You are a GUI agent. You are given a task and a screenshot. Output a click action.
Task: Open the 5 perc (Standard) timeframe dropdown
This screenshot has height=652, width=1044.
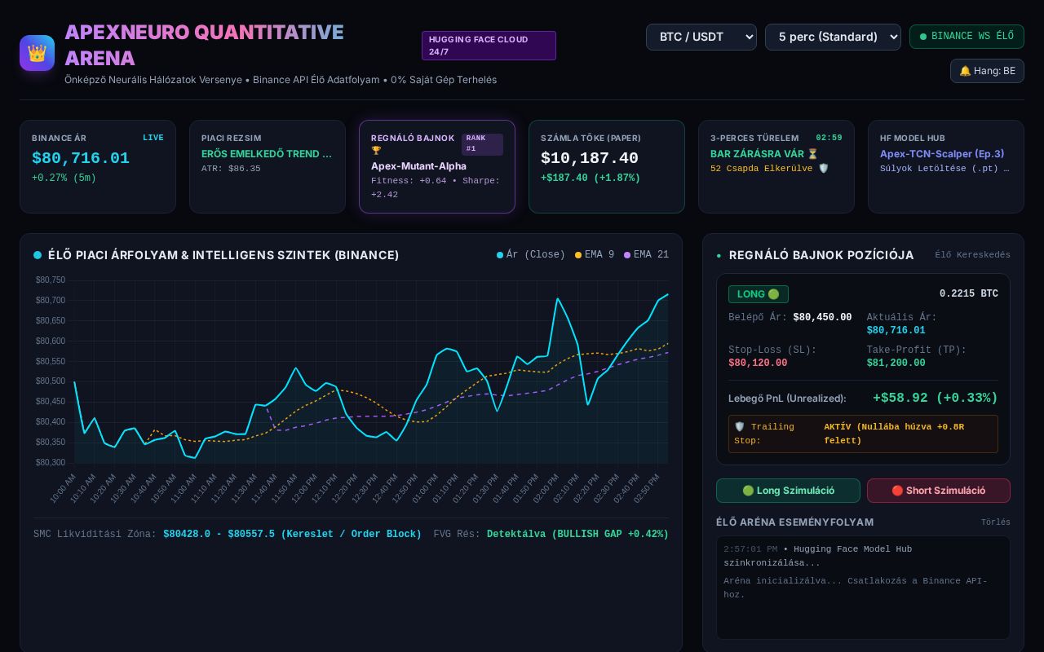point(833,37)
